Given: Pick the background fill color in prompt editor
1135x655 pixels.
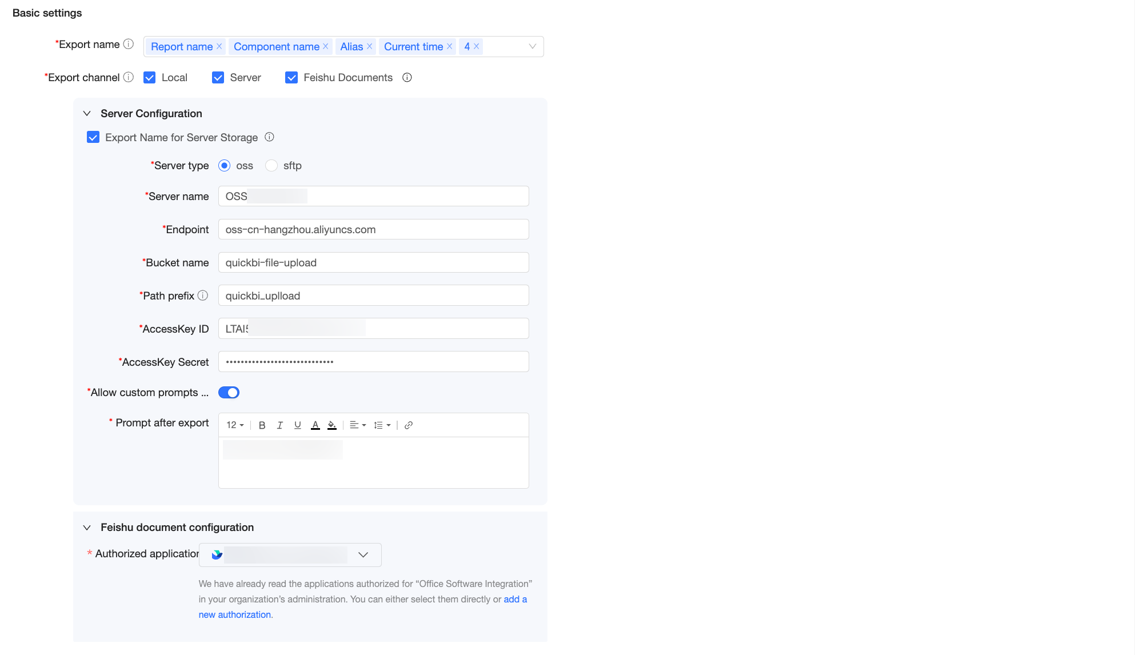Looking at the screenshot, I should click(x=332, y=425).
